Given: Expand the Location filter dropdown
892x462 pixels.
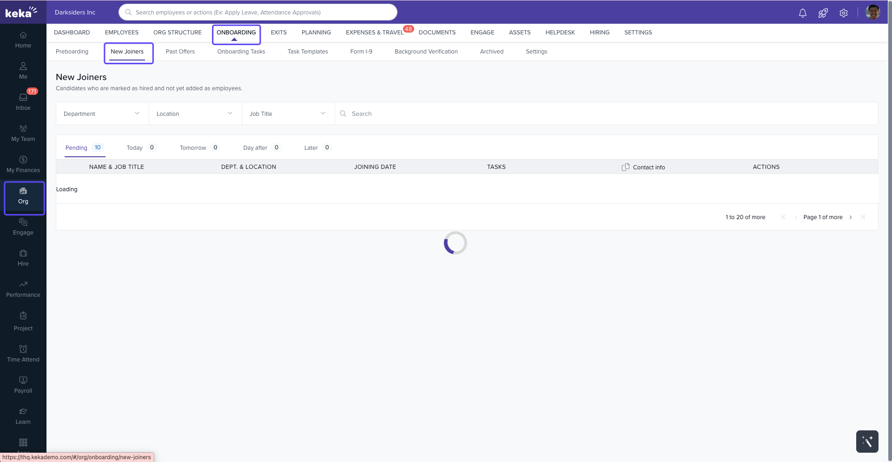Looking at the screenshot, I should pyautogui.click(x=195, y=114).
